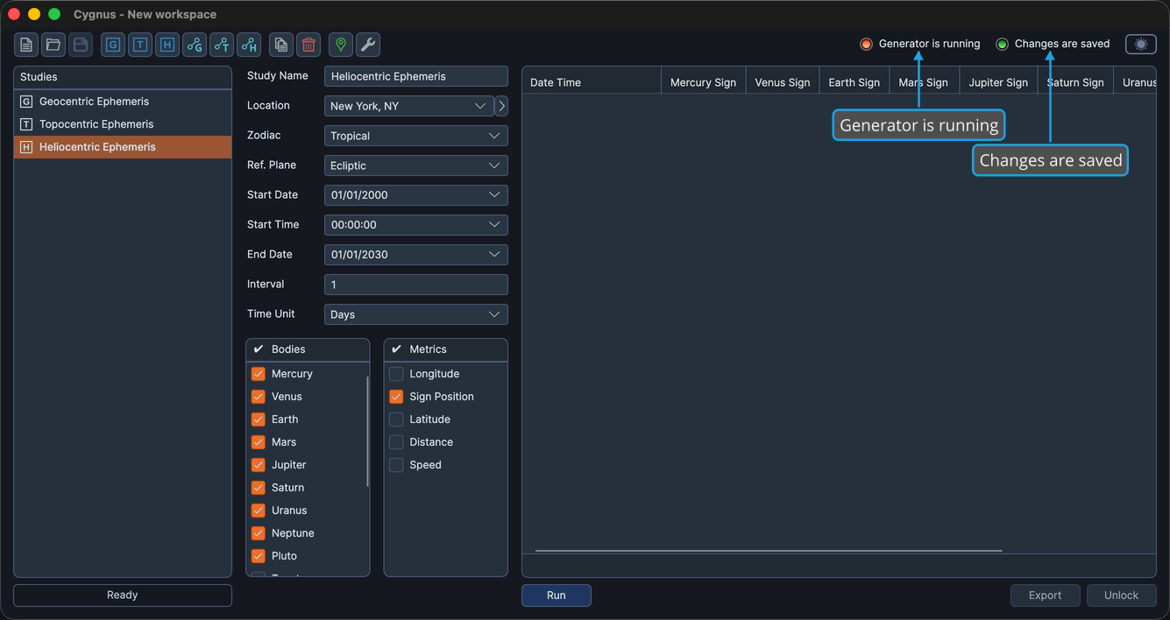Open the Start Date picker 01/01/2000
1170x620 pixels.
click(416, 195)
